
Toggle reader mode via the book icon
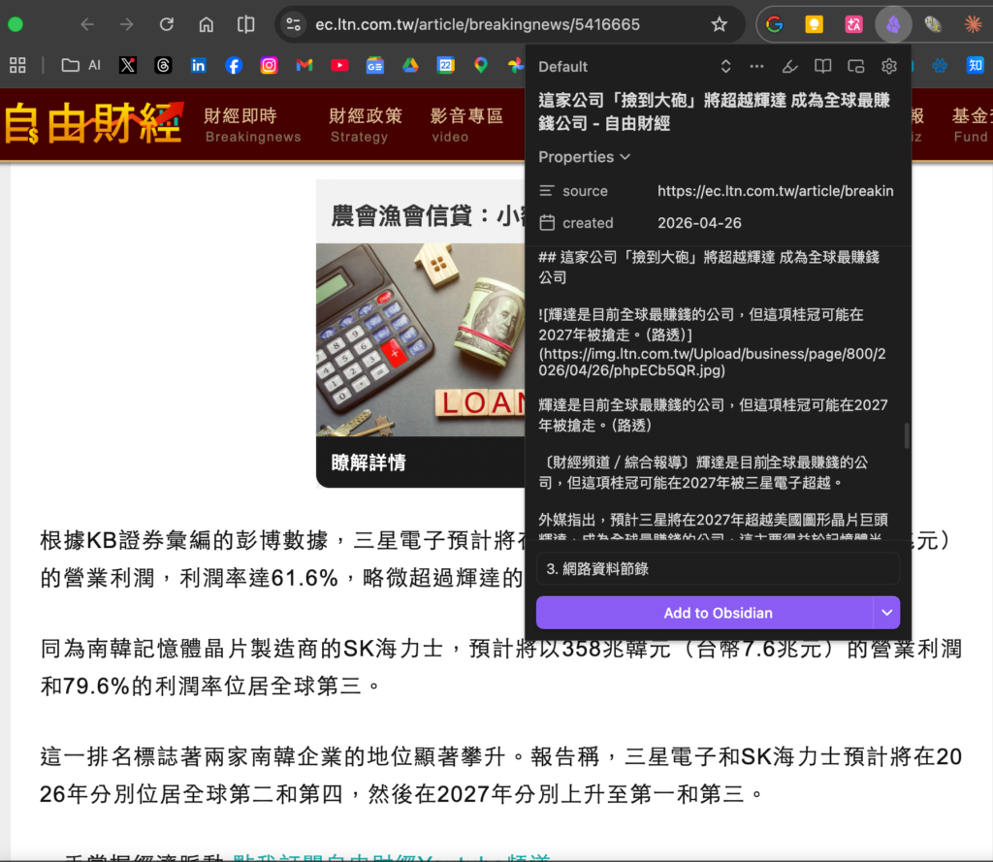(x=822, y=67)
